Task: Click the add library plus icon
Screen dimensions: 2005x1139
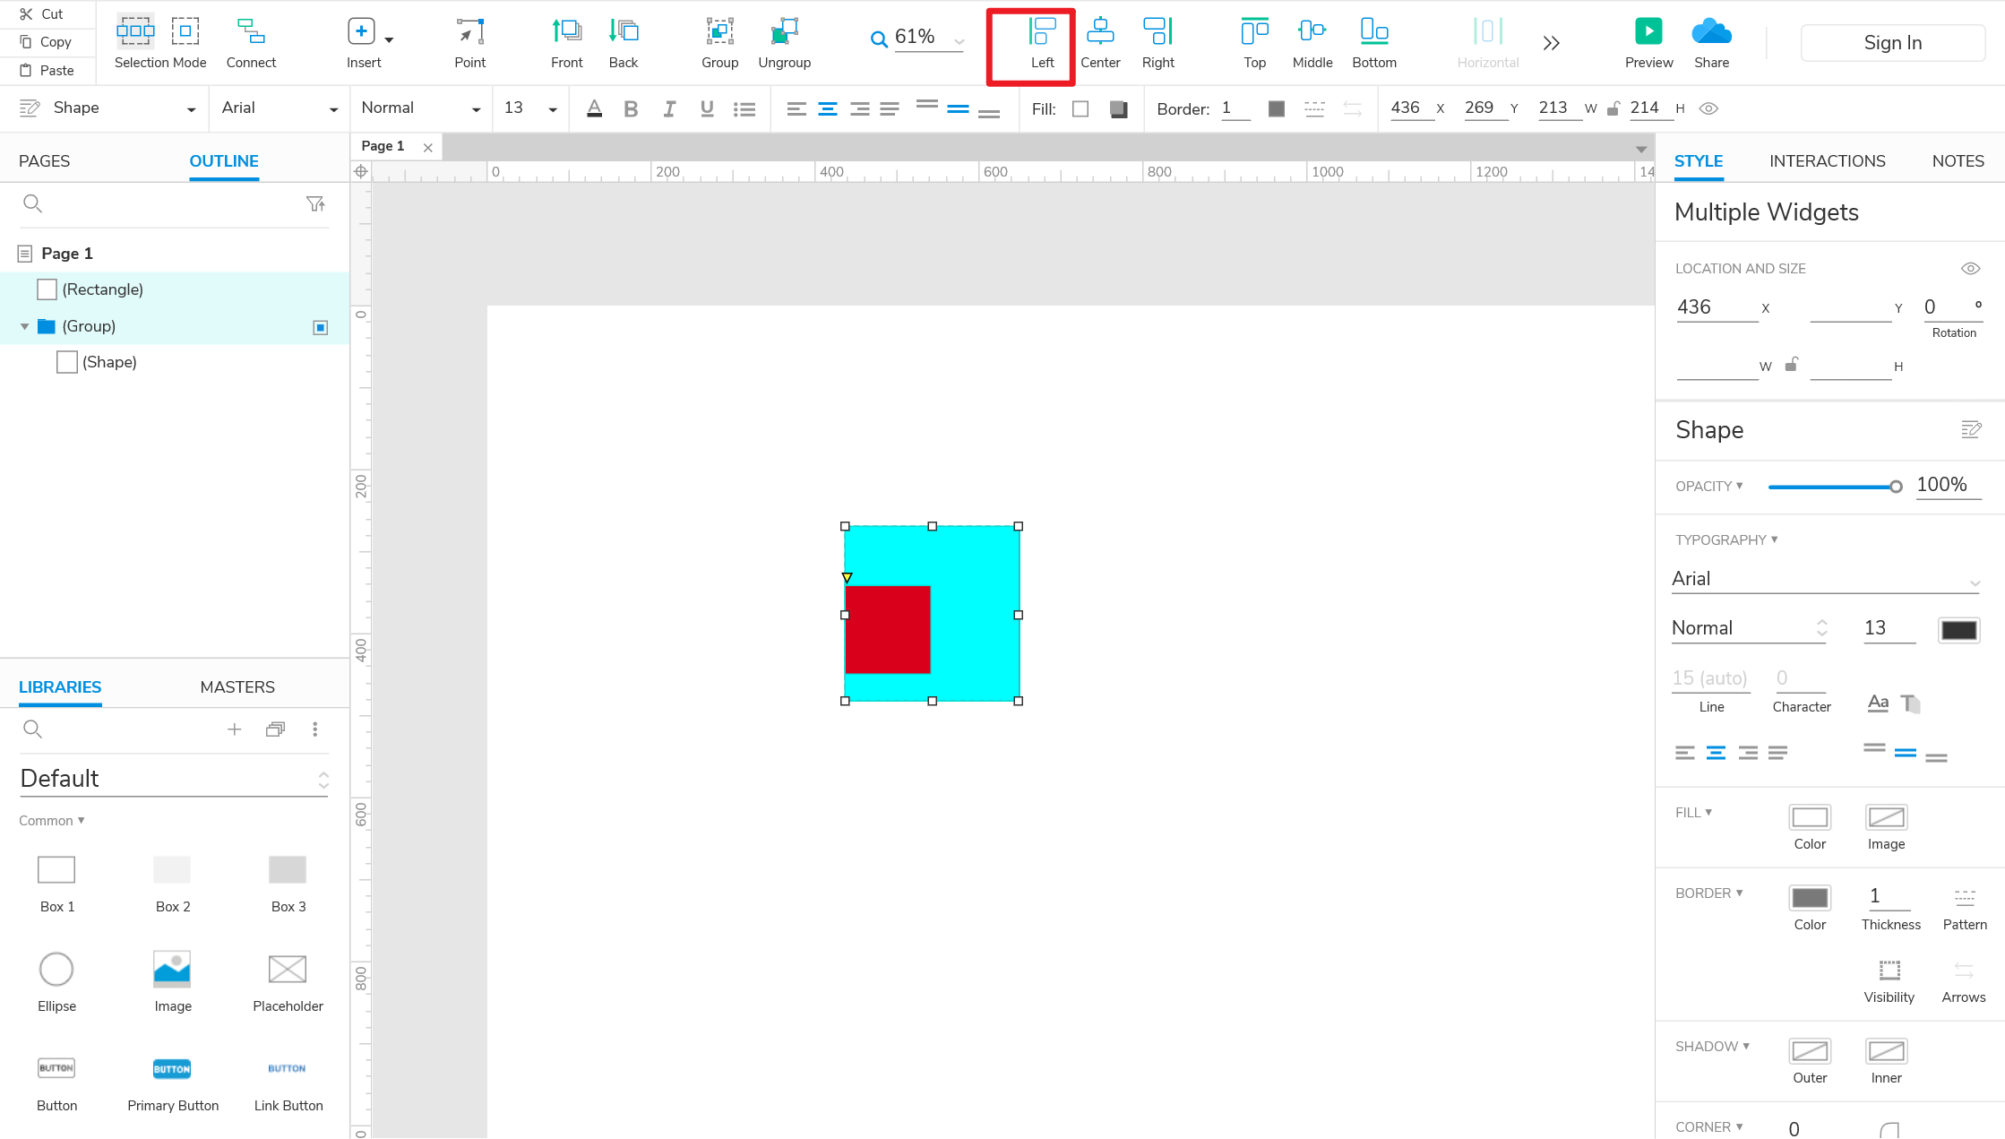Action: [235, 729]
